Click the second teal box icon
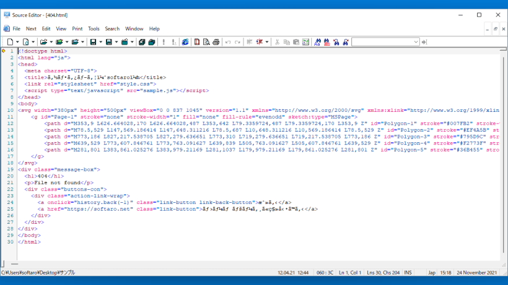The width and height of the screenshot is (508, 285). point(152,42)
